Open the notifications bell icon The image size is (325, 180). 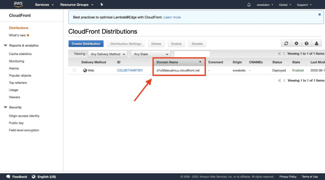click(x=249, y=4)
